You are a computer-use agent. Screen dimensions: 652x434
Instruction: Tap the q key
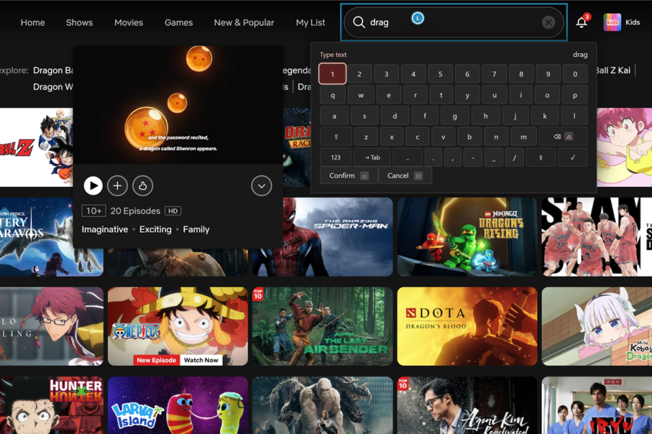point(332,95)
